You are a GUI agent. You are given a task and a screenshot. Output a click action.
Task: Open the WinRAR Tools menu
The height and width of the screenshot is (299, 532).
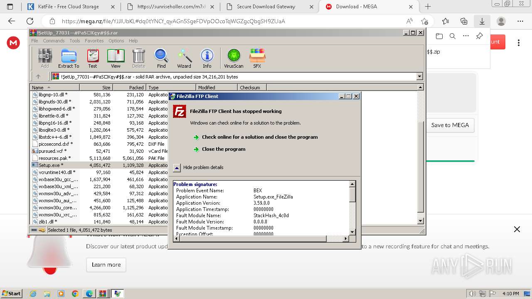(75, 41)
